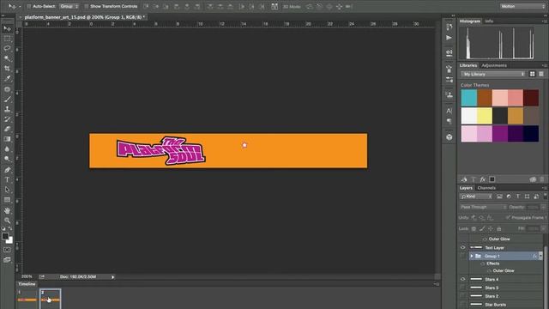
Task: Switch to the Adjustments tab
Action: 494,65
